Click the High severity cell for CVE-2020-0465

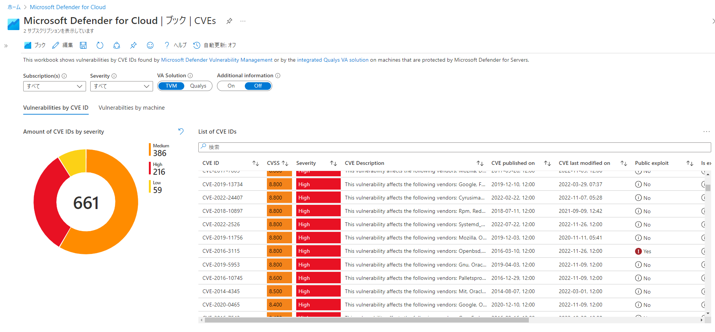pos(318,305)
